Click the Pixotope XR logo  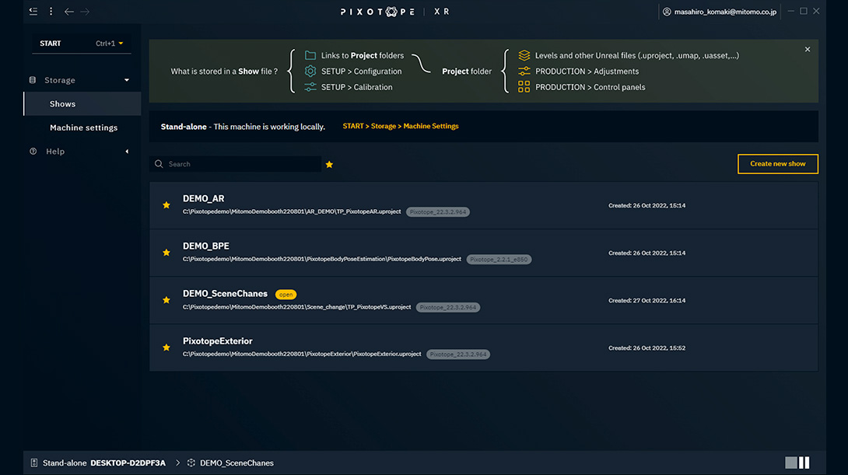click(395, 12)
